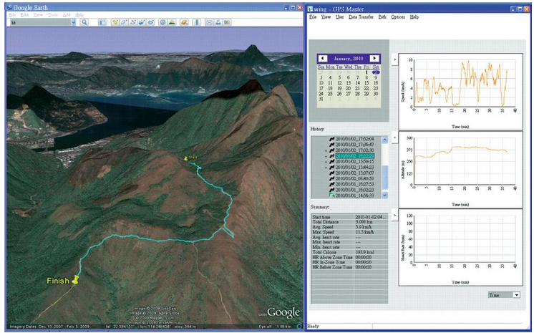The width and height of the screenshot is (534, 333).
Task: Expand the Altitude chart using its arrow button
Action: point(394,137)
